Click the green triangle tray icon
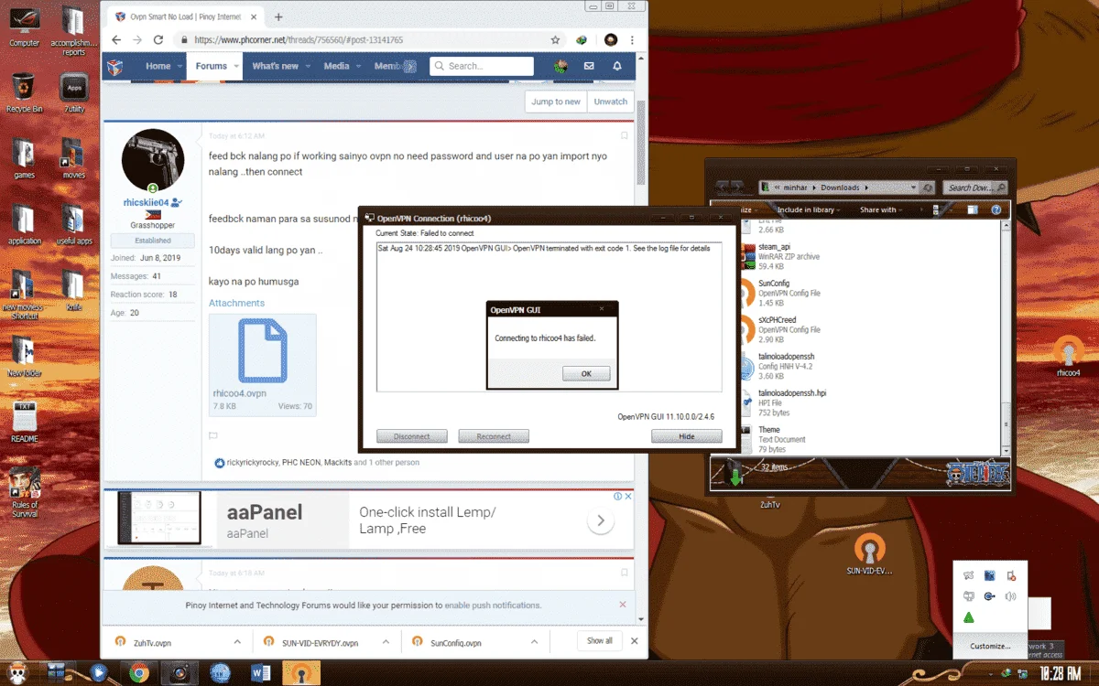The width and height of the screenshot is (1099, 686). pyautogui.click(x=968, y=618)
